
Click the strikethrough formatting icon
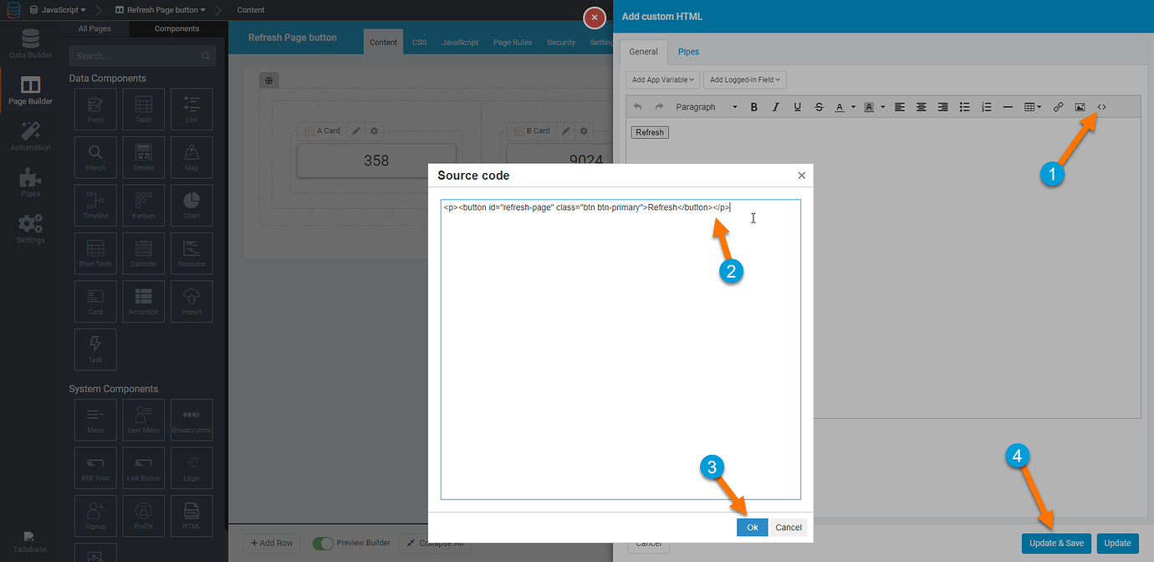tap(820, 107)
